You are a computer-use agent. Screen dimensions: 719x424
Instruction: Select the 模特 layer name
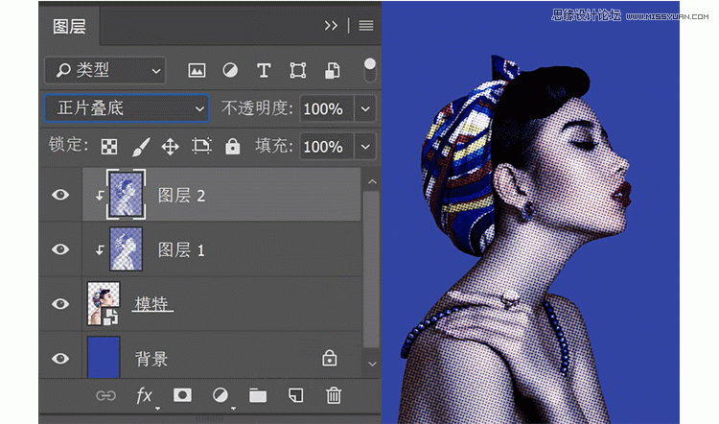(152, 304)
